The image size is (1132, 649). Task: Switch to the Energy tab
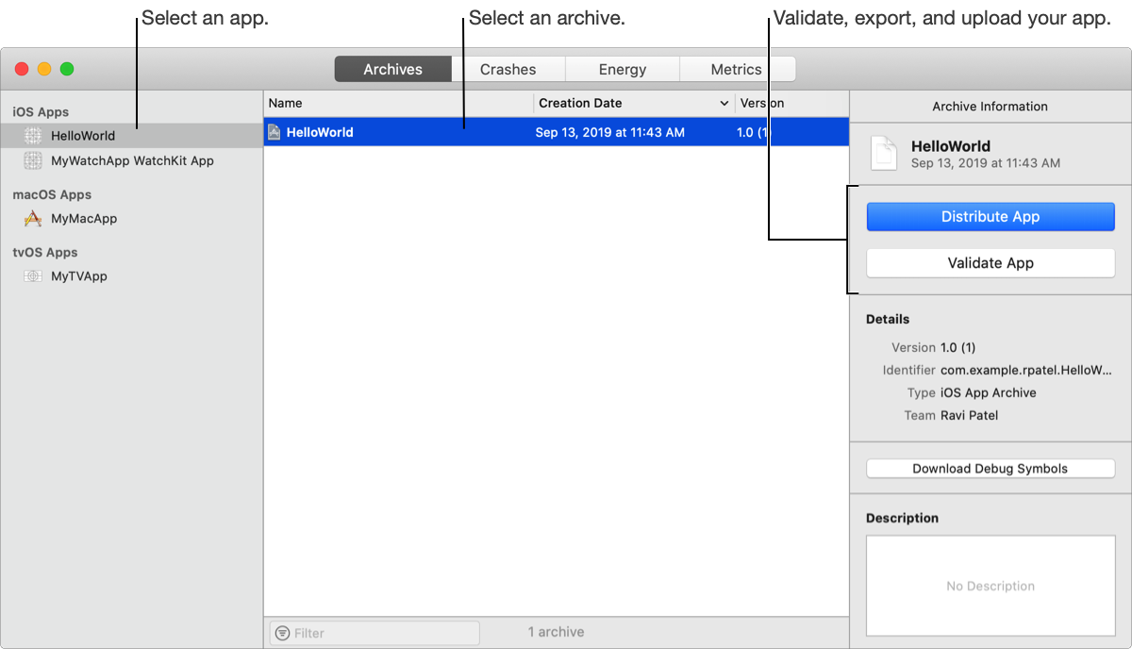click(622, 68)
